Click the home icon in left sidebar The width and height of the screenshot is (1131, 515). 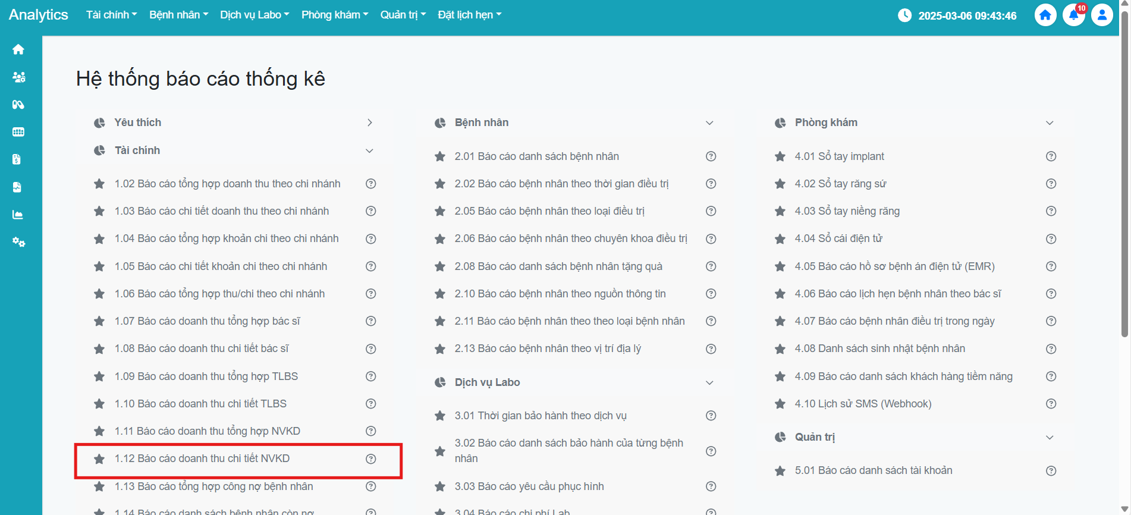coord(18,49)
